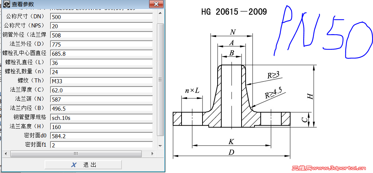Click the n×L label in drawing
Screen dimensions: 373x173
click(x=192, y=91)
